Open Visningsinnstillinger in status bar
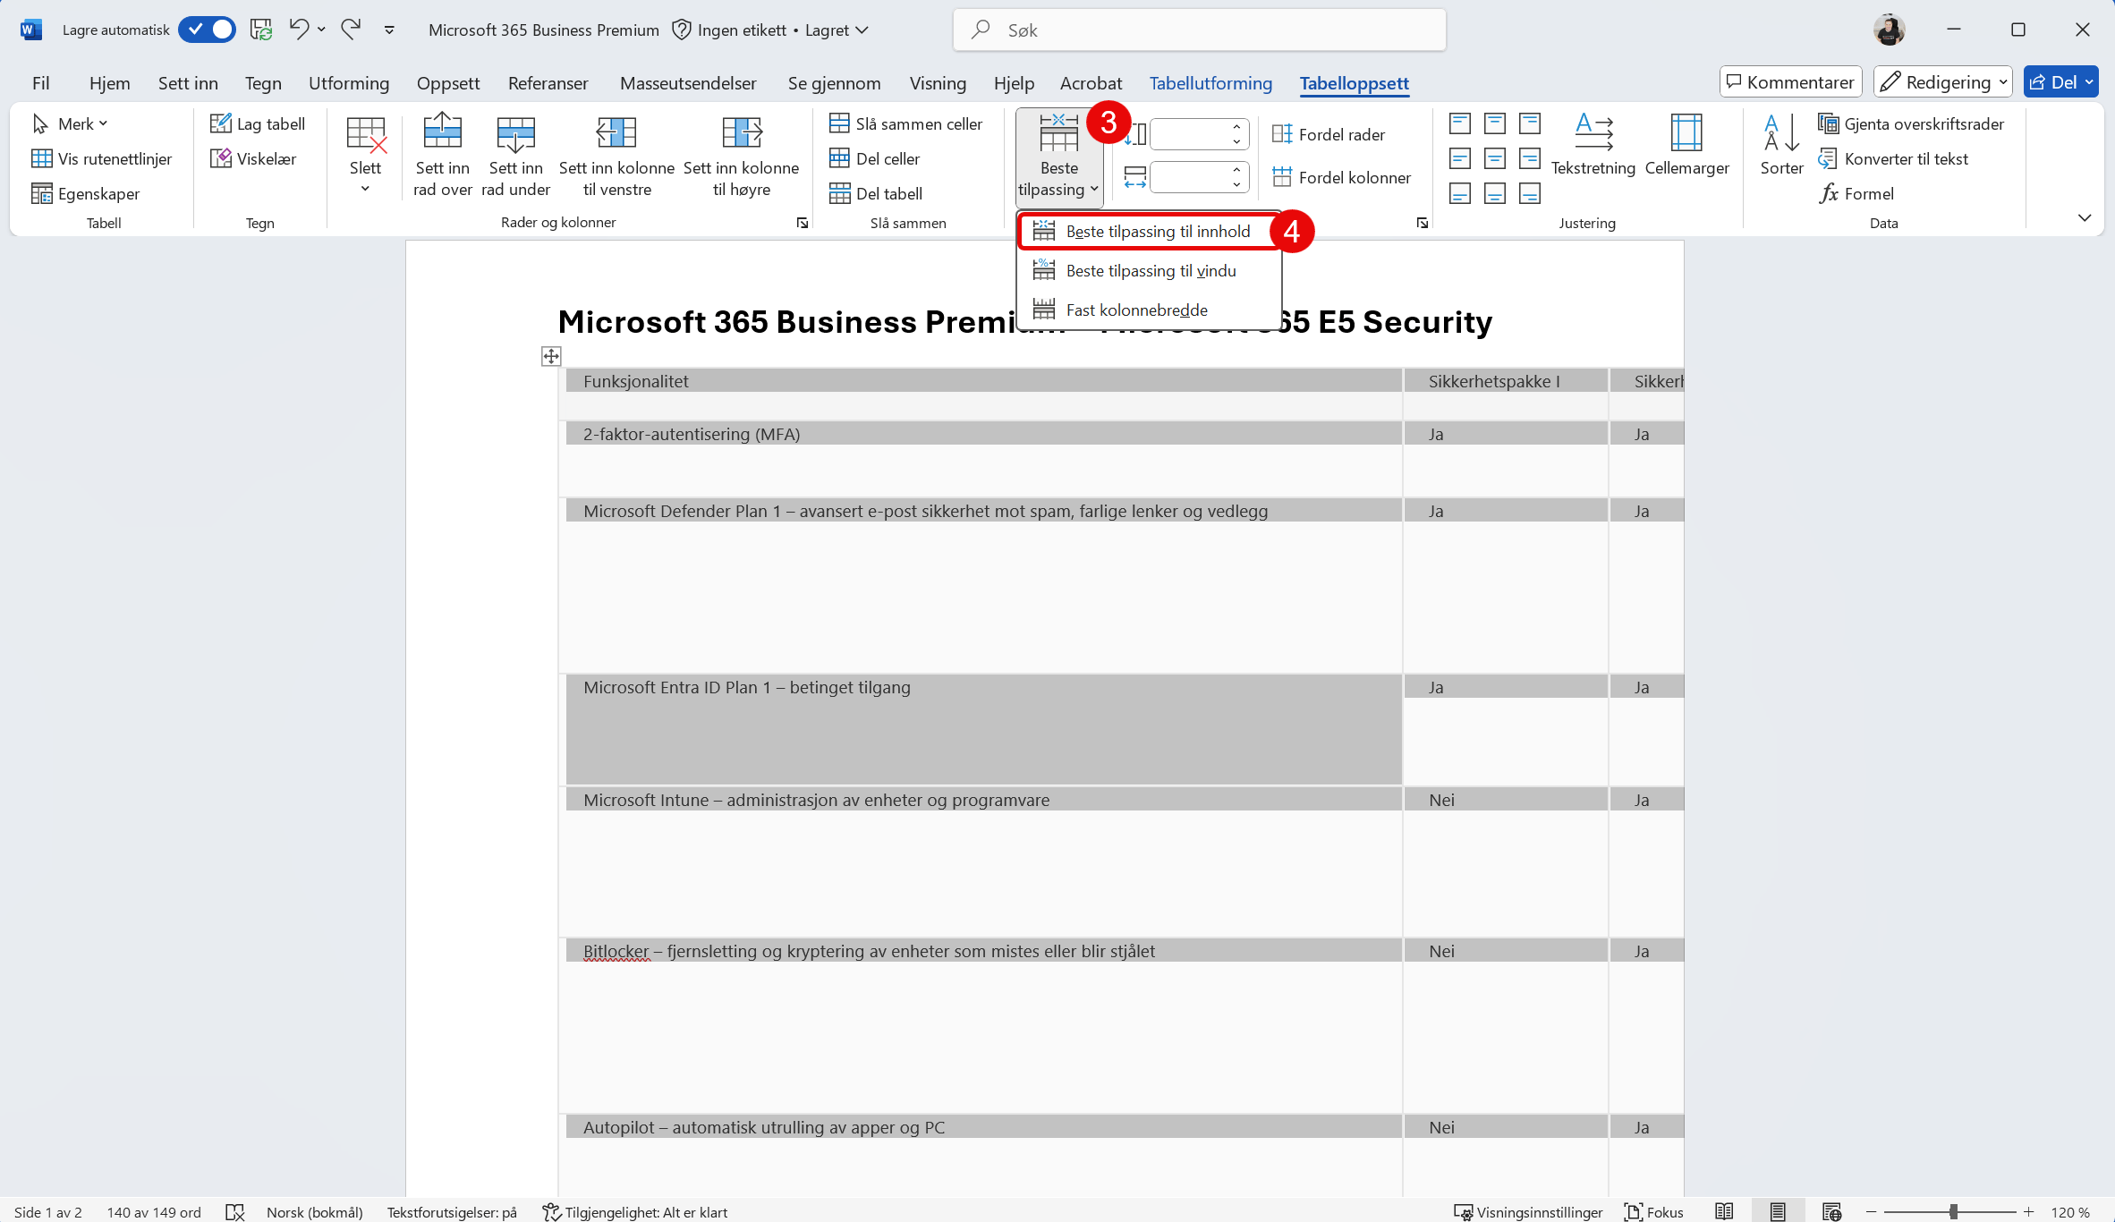2115x1222 pixels. click(1527, 1212)
